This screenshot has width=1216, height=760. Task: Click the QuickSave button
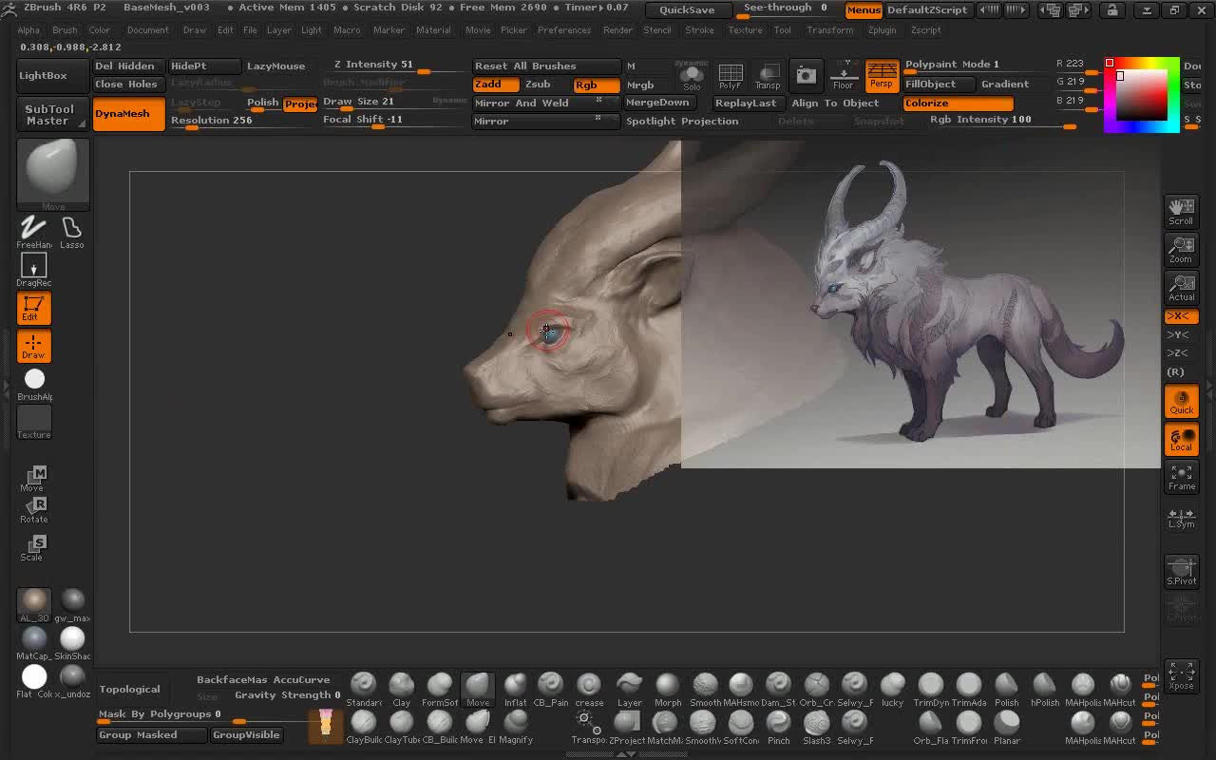[x=688, y=10]
